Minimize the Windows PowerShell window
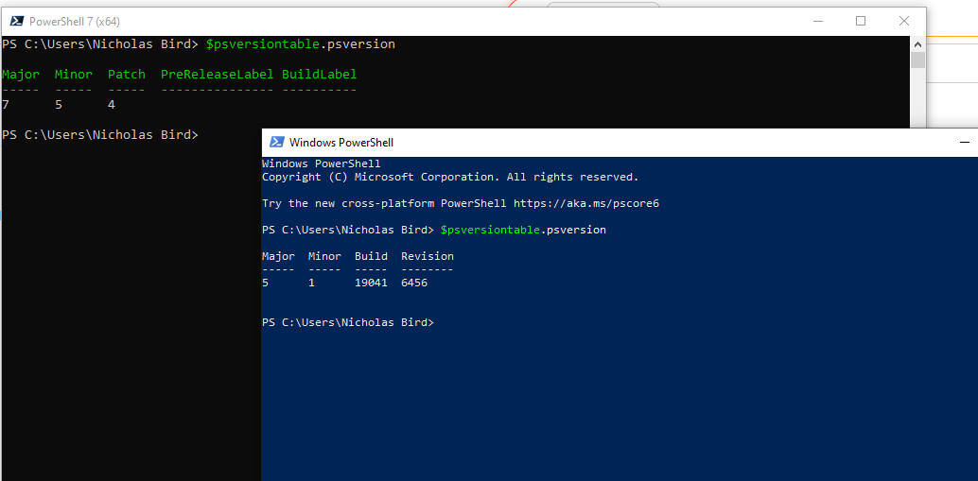This screenshot has height=481, width=978. tap(964, 142)
